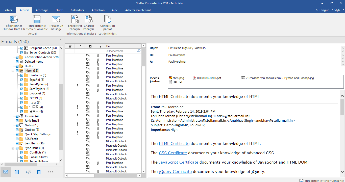This screenshot has width=345, height=182.
Task: Follow HTML Certificate link
Action: [174, 143]
